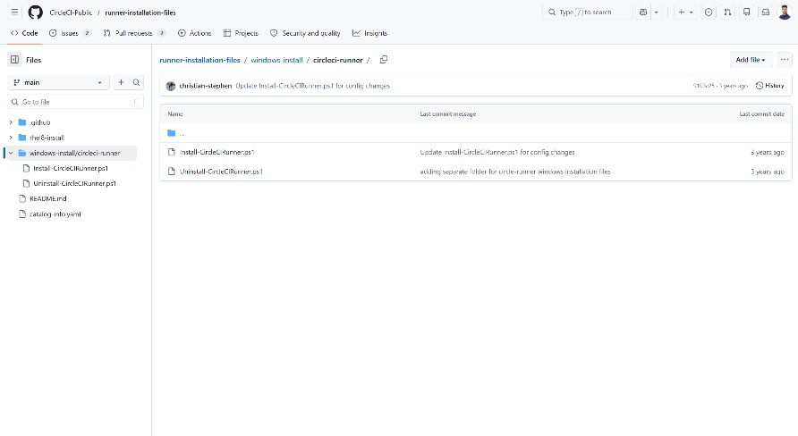Open latest commit message in commit bar
Screen dimensions: 798x436
point(312,86)
